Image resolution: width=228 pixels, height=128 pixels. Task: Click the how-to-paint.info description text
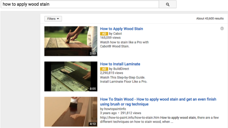coord(159,120)
